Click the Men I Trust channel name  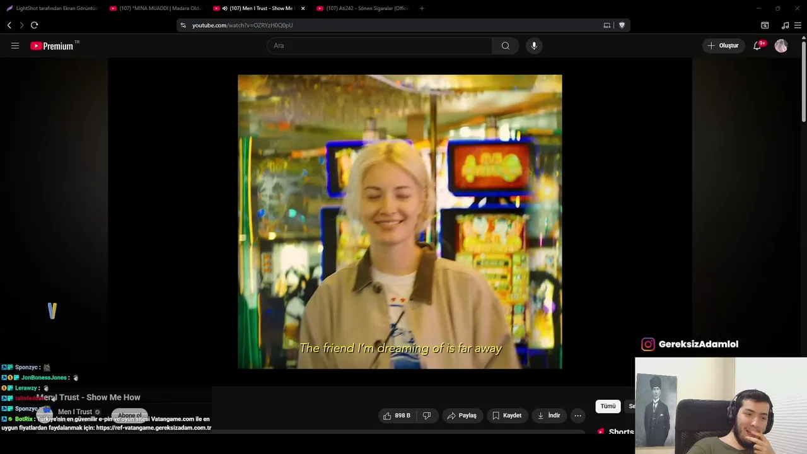click(75, 412)
